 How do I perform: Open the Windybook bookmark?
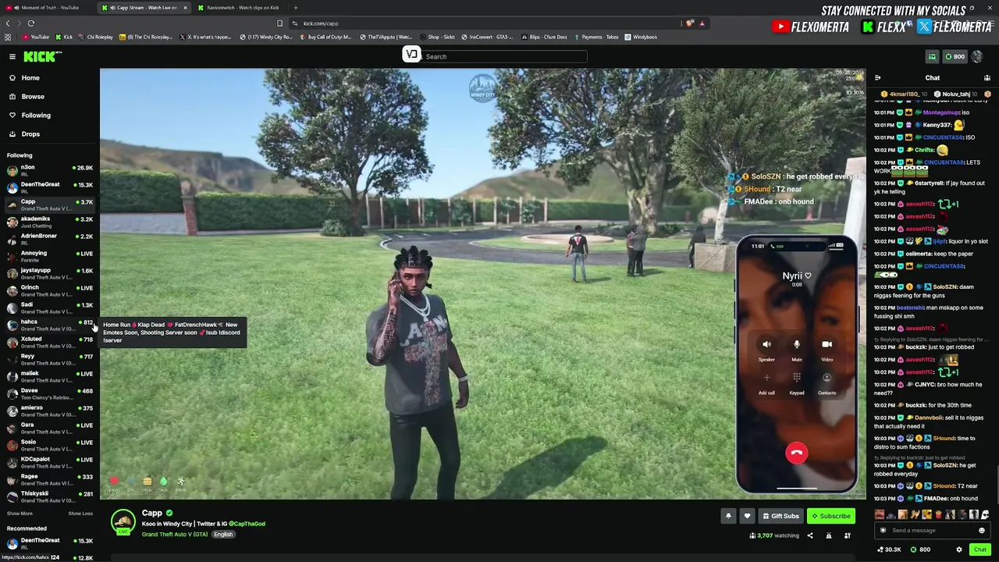(x=641, y=37)
